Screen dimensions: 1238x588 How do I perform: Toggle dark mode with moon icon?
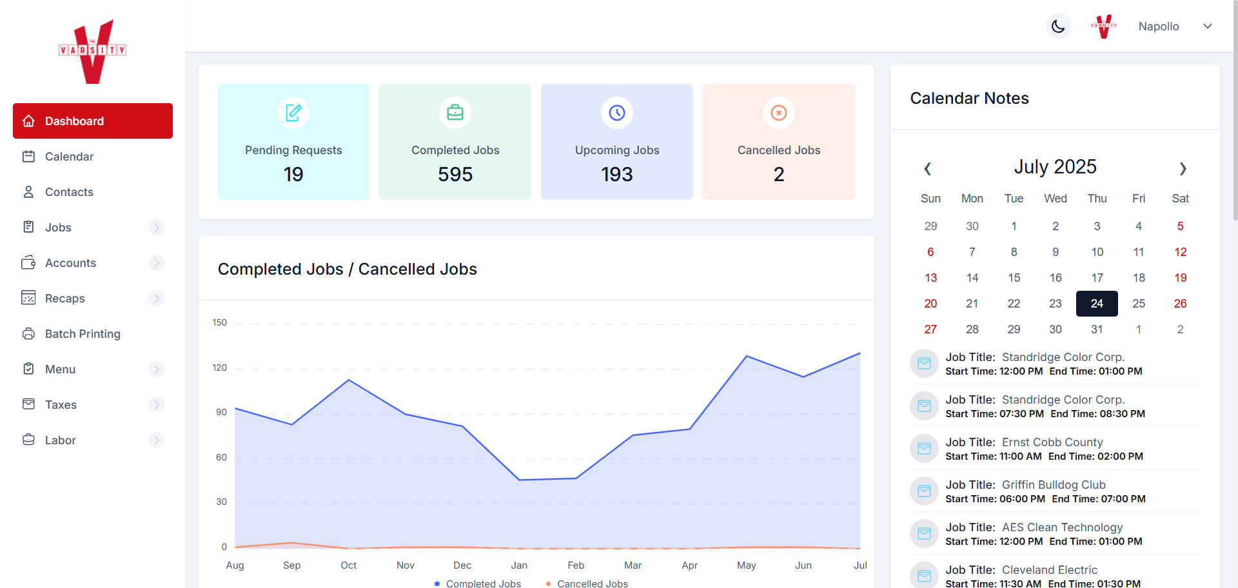coord(1058,26)
